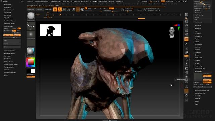Open the Preferences menu

(x=120, y=4)
